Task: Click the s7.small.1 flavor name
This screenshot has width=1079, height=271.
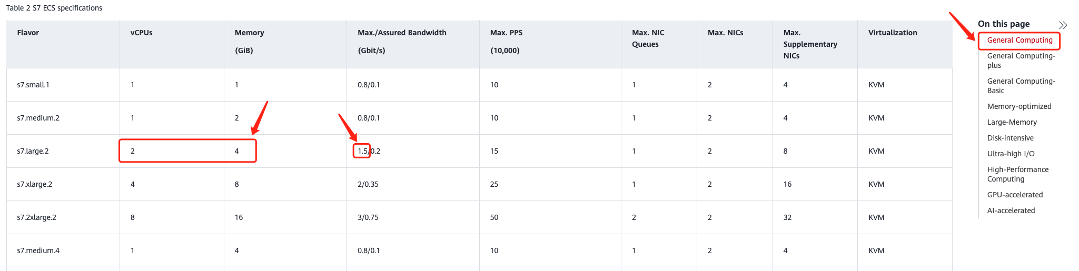Action: tap(33, 85)
